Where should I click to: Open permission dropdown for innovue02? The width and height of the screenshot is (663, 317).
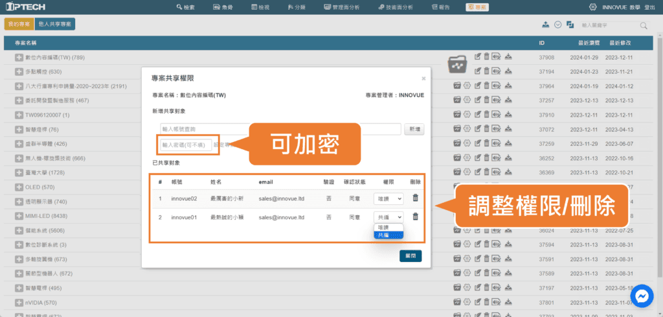[x=388, y=198]
